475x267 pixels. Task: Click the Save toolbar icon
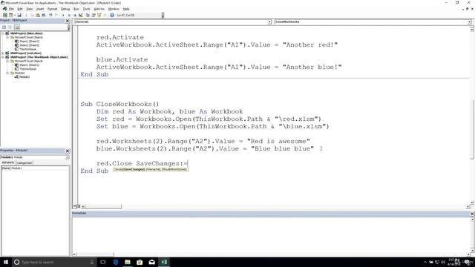point(19,15)
